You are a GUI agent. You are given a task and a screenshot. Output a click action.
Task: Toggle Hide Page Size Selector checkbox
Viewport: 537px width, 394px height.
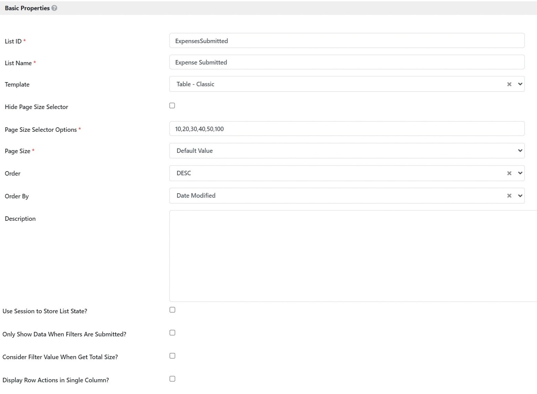(x=172, y=106)
